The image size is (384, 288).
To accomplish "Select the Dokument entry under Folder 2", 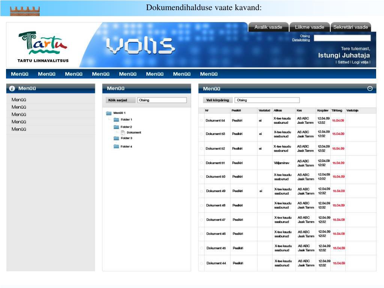I will [134, 132].
